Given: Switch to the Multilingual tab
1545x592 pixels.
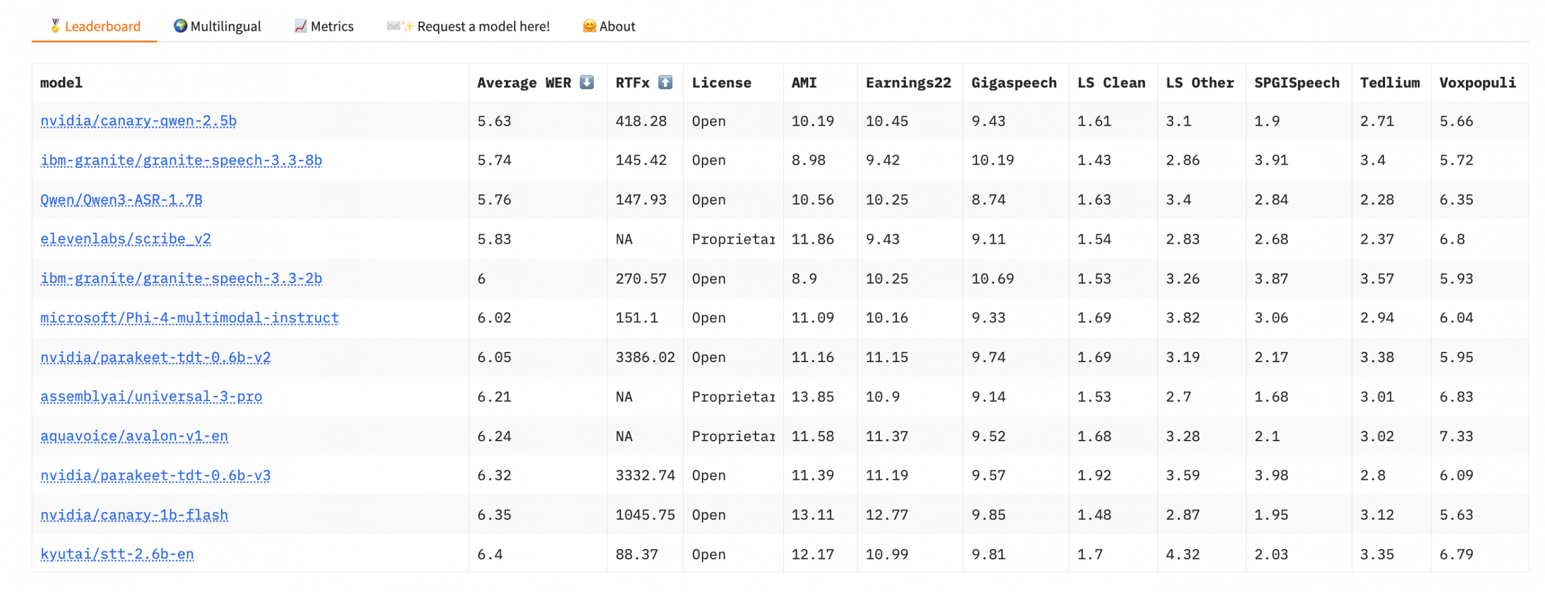Looking at the screenshot, I should (x=217, y=26).
